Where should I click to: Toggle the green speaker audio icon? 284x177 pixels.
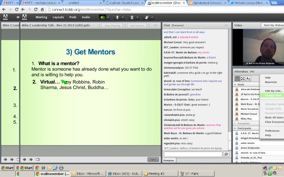tap(103, 17)
